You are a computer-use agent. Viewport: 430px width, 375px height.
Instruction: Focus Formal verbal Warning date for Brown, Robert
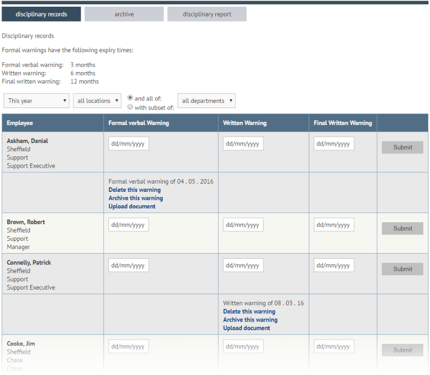pyautogui.click(x=128, y=225)
